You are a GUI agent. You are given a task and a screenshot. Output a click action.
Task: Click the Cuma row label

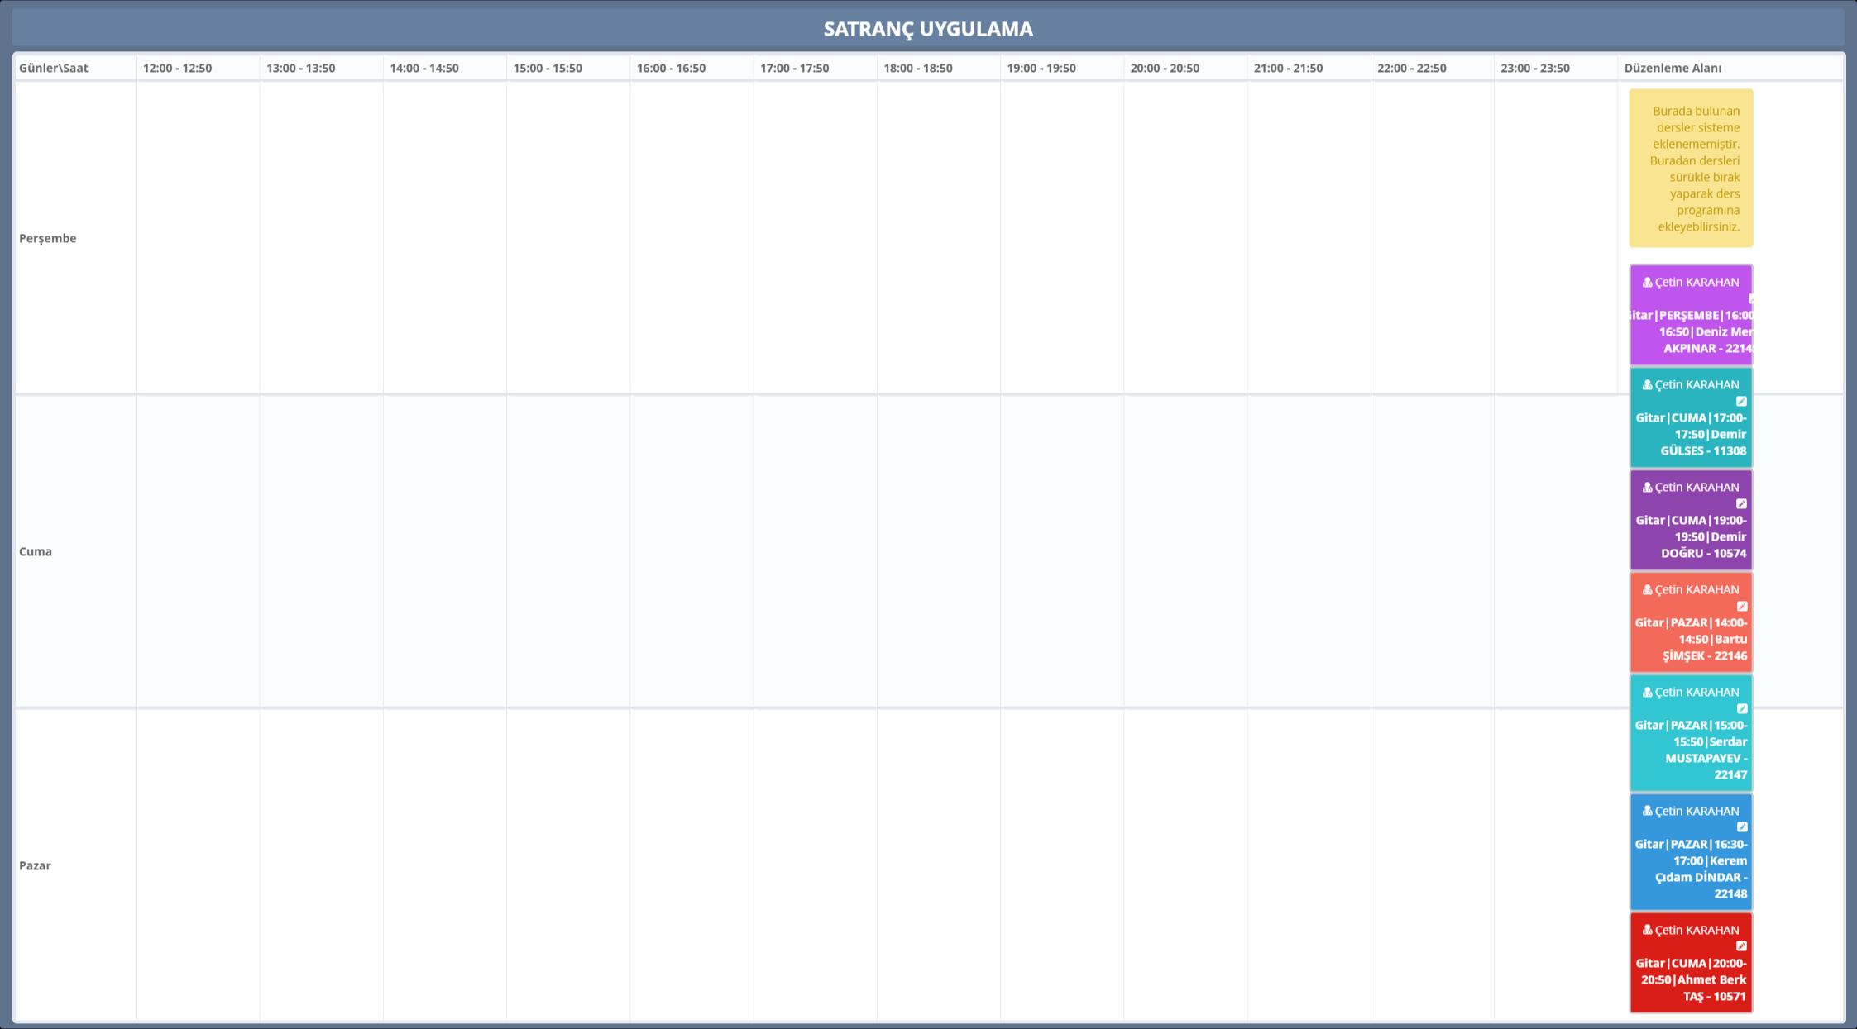(x=36, y=551)
